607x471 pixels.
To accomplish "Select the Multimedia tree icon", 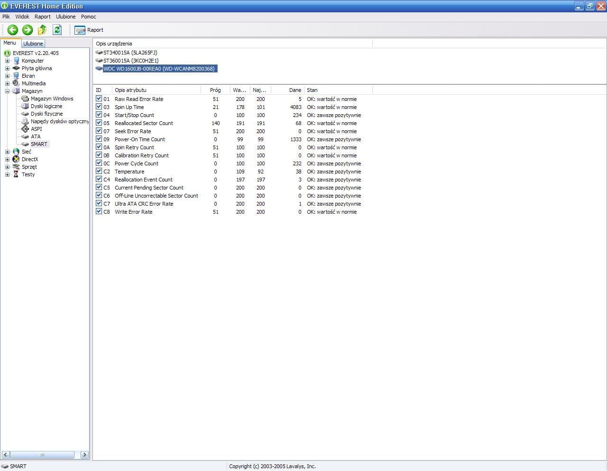I will click(17, 83).
